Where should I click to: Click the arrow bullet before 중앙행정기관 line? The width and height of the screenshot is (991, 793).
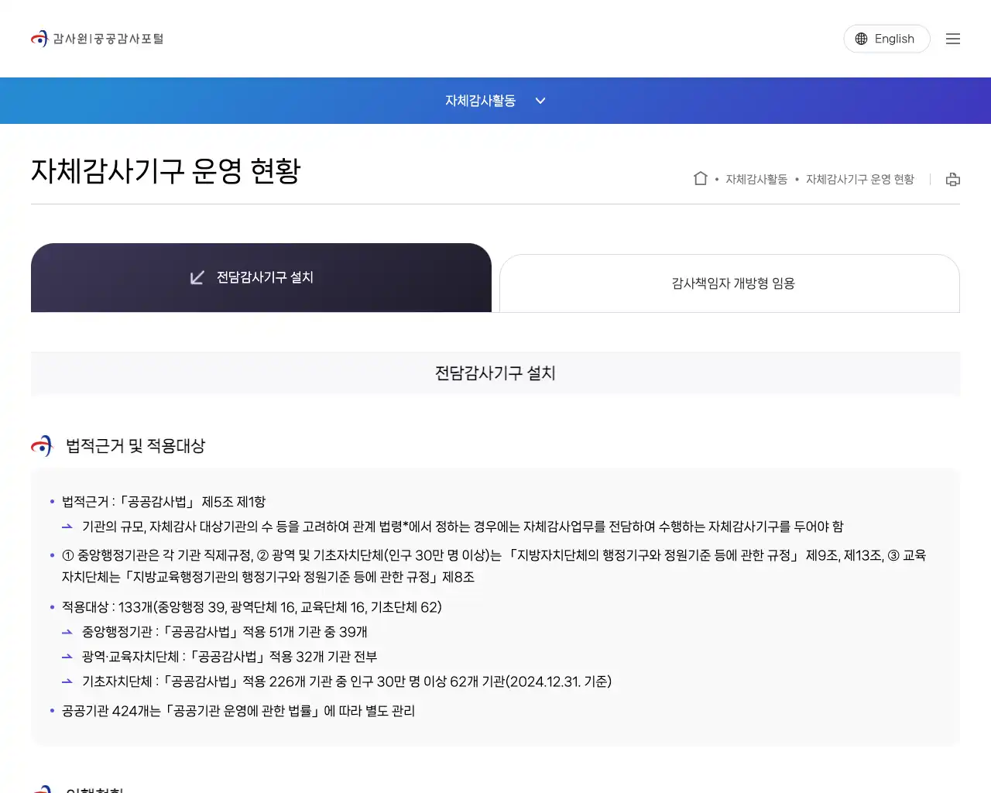coord(67,632)
